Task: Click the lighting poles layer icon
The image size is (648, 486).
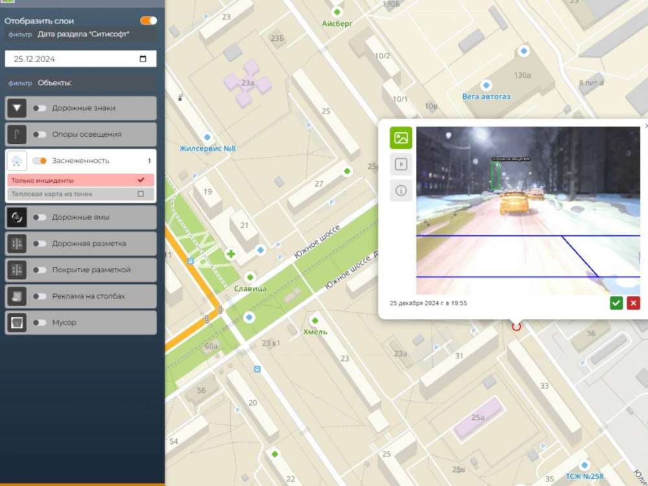Action: pos(17,134)
